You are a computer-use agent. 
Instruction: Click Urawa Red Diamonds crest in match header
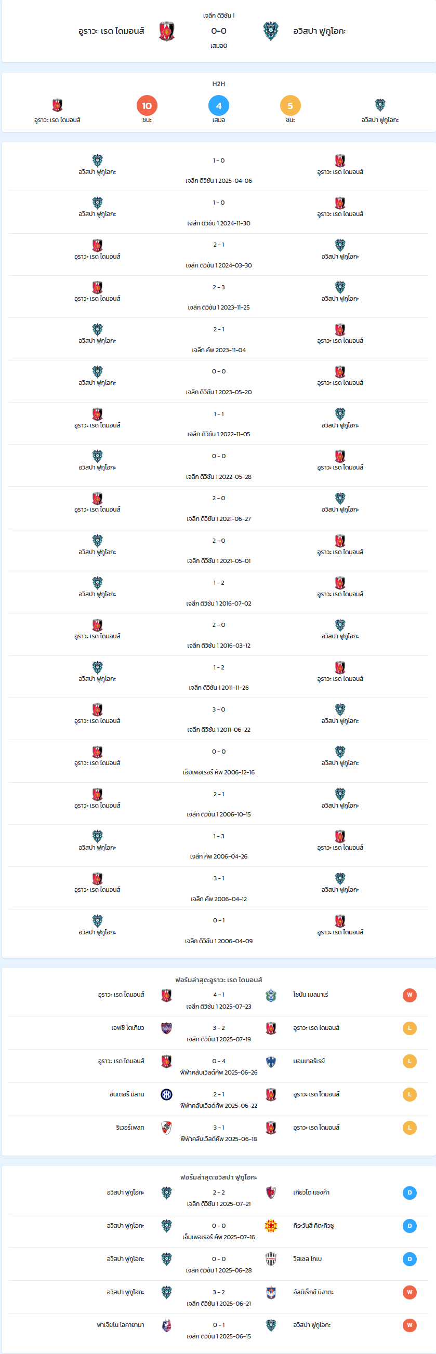click(167, 31)
